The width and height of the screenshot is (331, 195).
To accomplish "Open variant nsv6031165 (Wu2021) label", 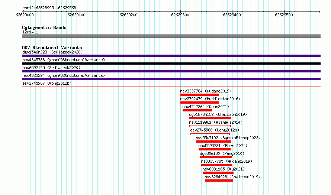I will coord(224,169).
